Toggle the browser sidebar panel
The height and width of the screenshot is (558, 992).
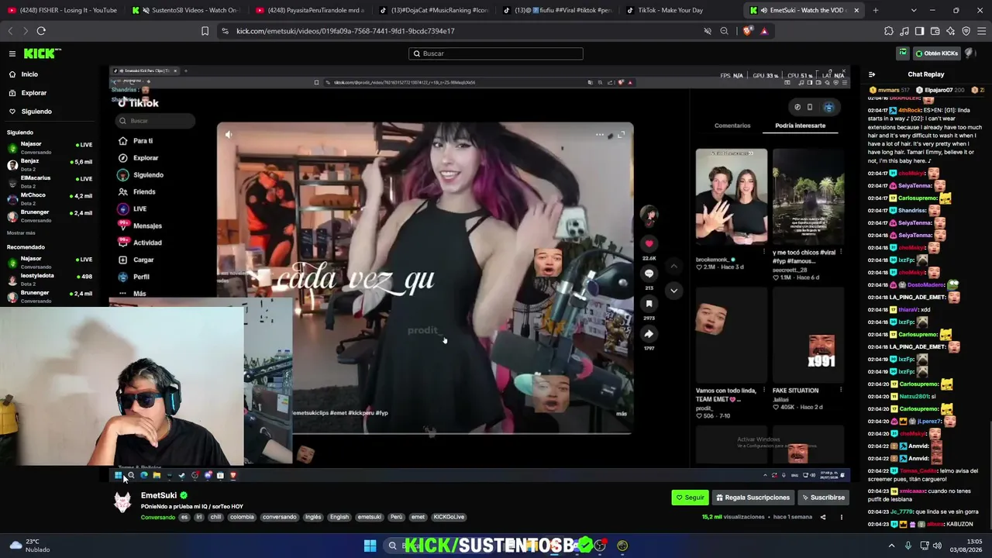coord(919,31)
